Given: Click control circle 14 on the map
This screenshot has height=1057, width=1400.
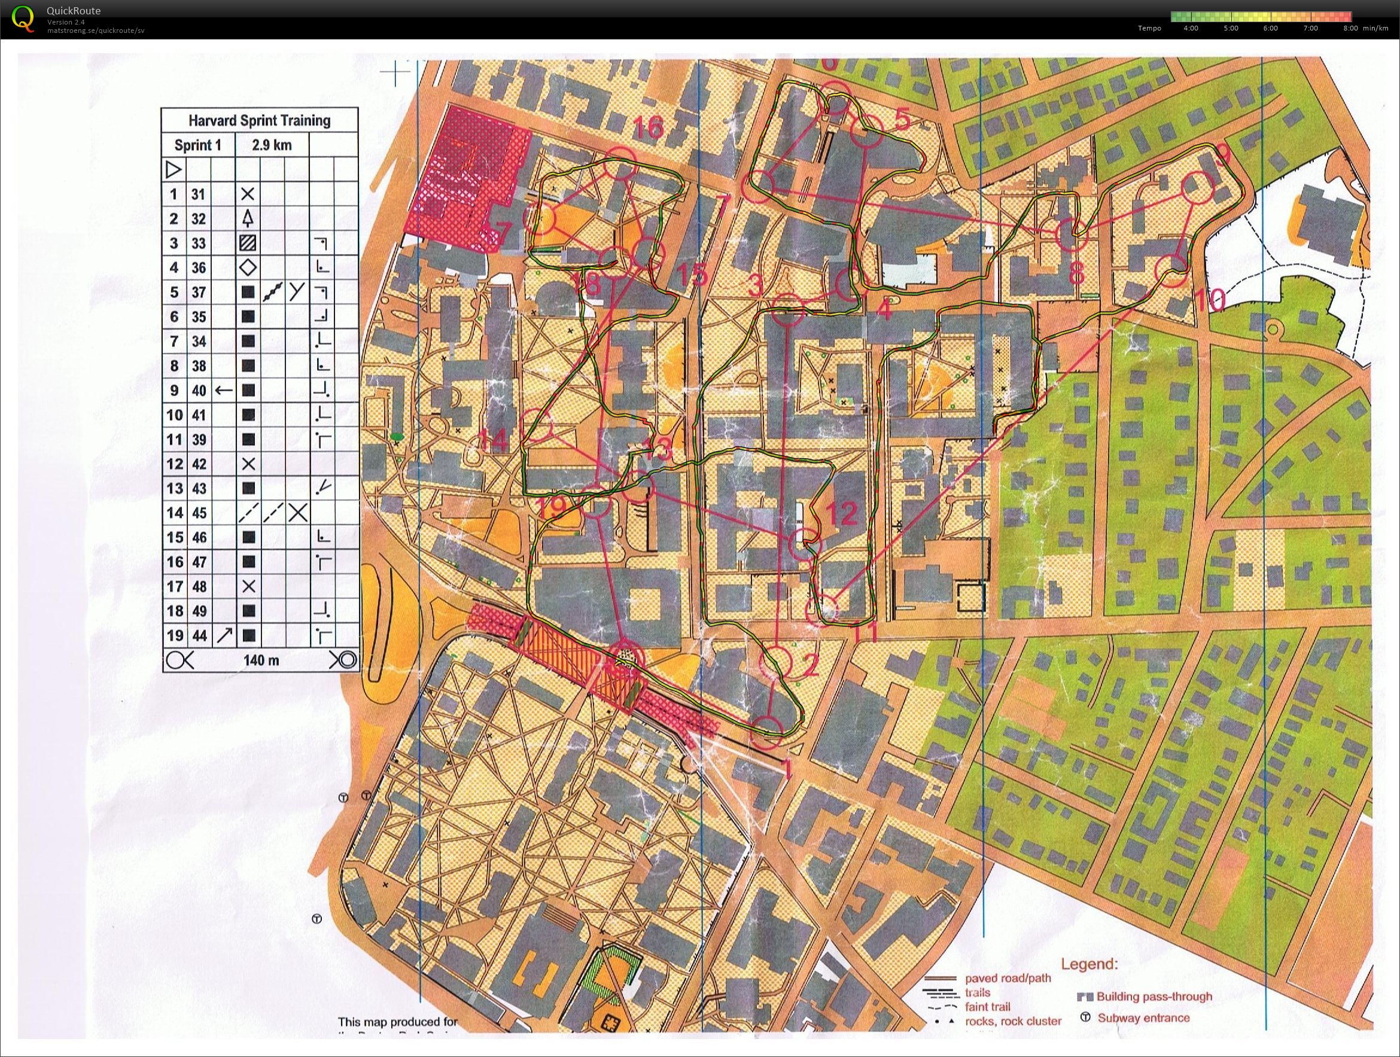Looking at the screenshot, I should tap(537, 426).
